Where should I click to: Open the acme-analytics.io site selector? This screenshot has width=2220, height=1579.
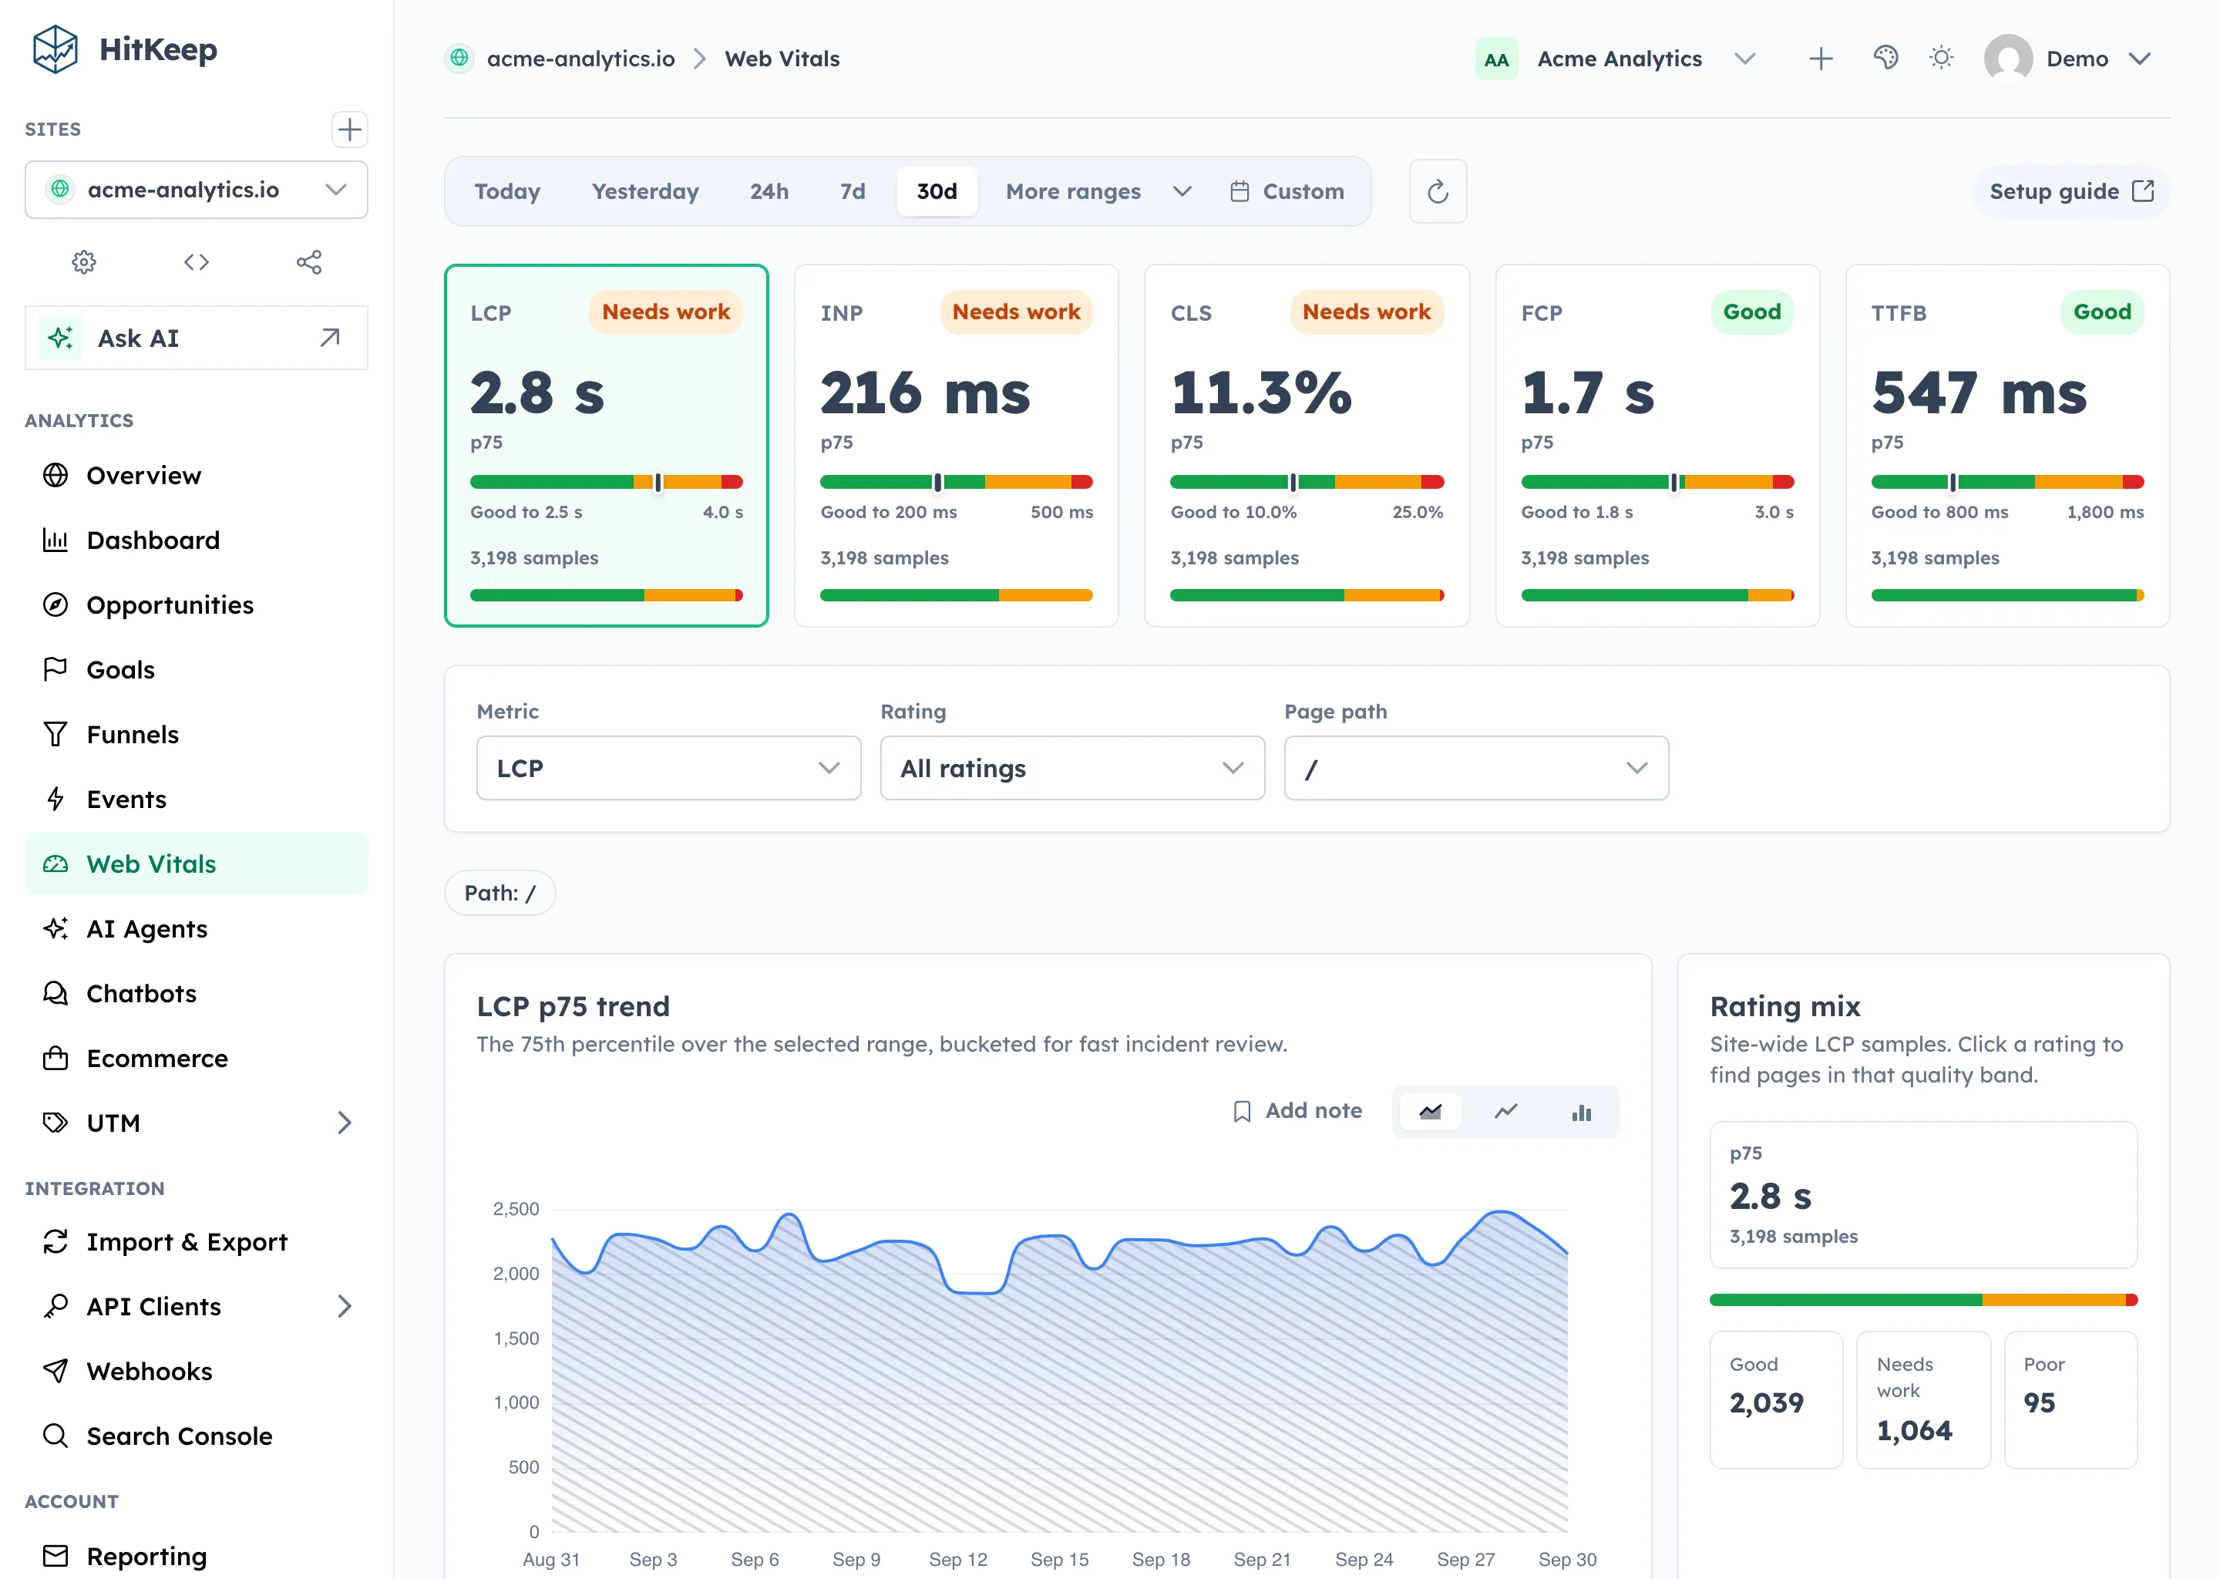[x=197, y=190]
